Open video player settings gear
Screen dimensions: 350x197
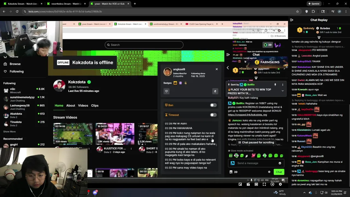(280, 184)
